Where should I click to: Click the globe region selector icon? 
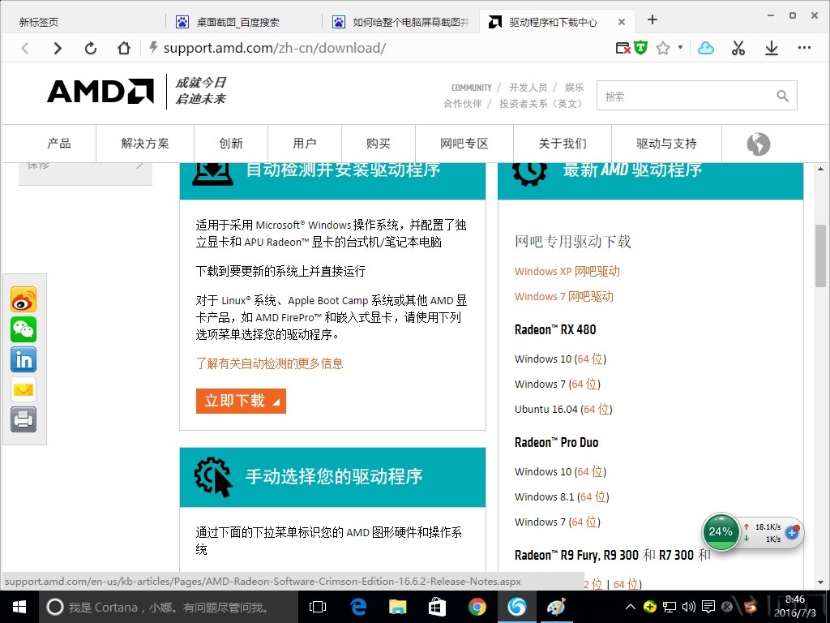pyautogui.click(x=758, y=144)
